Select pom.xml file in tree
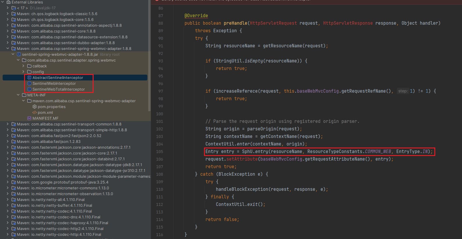Image resolution: width=462 pixels, height=239 pixels. pyautogui.click(x=75, y=112)
